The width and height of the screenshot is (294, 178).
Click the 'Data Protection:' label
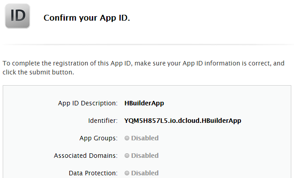93,173
